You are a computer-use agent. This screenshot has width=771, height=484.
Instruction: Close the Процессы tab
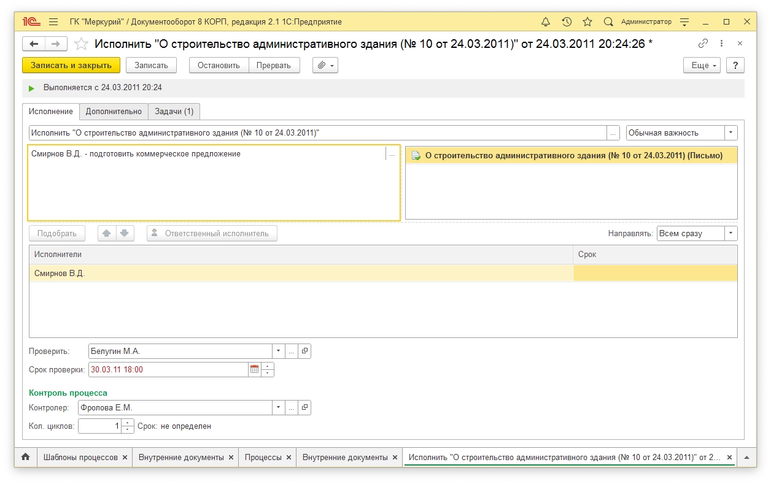tap(288, 458)
